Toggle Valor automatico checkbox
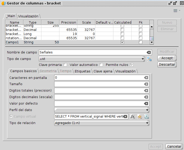Image resolution: width=184 pixels, height=150 pixels. click(x=101, y=65)
